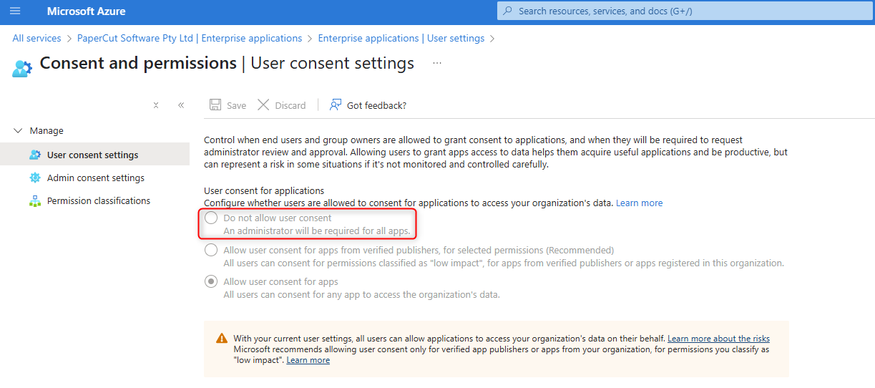Open Learn more link after "low impact"
The width and height of the screenshot is (875, 388).
[308, 360]
